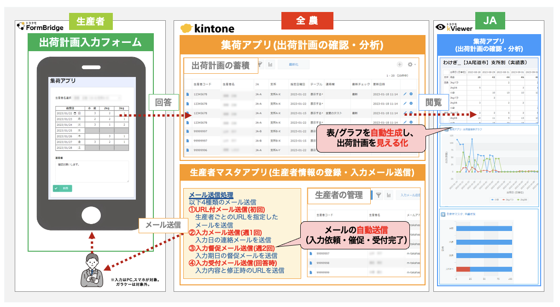Screen dimensions: 560x307
Task: Open the bar graph icon in 集荷アプリ
Action: point(270,65)
